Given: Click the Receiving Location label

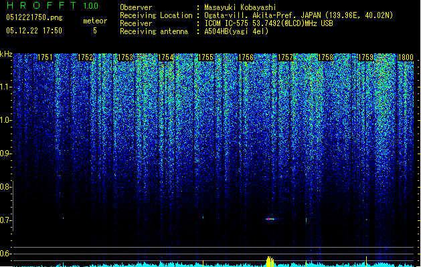Looking at the screenshot, I should pyautogui.click(x=156, y=15).
